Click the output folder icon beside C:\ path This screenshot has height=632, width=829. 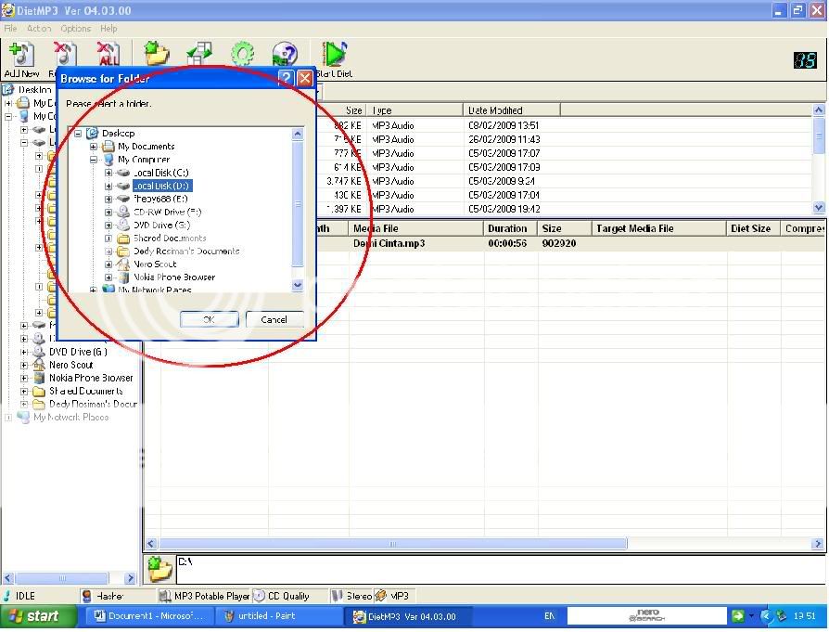point(159,568)
